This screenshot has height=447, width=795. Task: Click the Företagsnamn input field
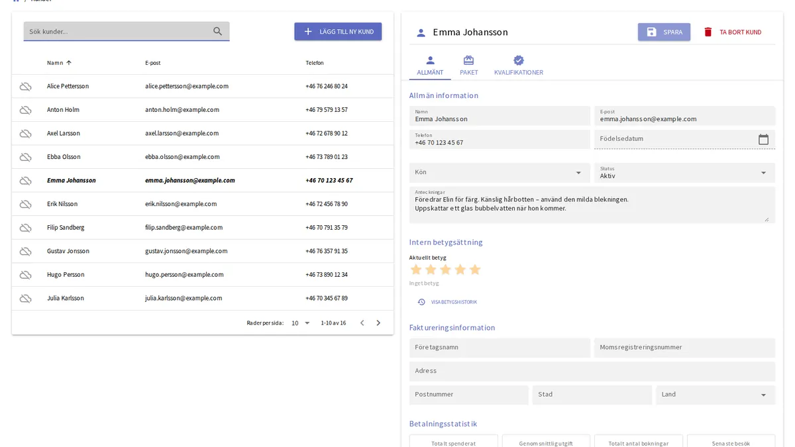click(500, 348)
